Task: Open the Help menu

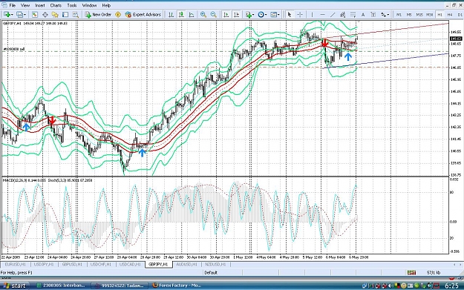Action: pyautogui.click(x=106, y=5)
